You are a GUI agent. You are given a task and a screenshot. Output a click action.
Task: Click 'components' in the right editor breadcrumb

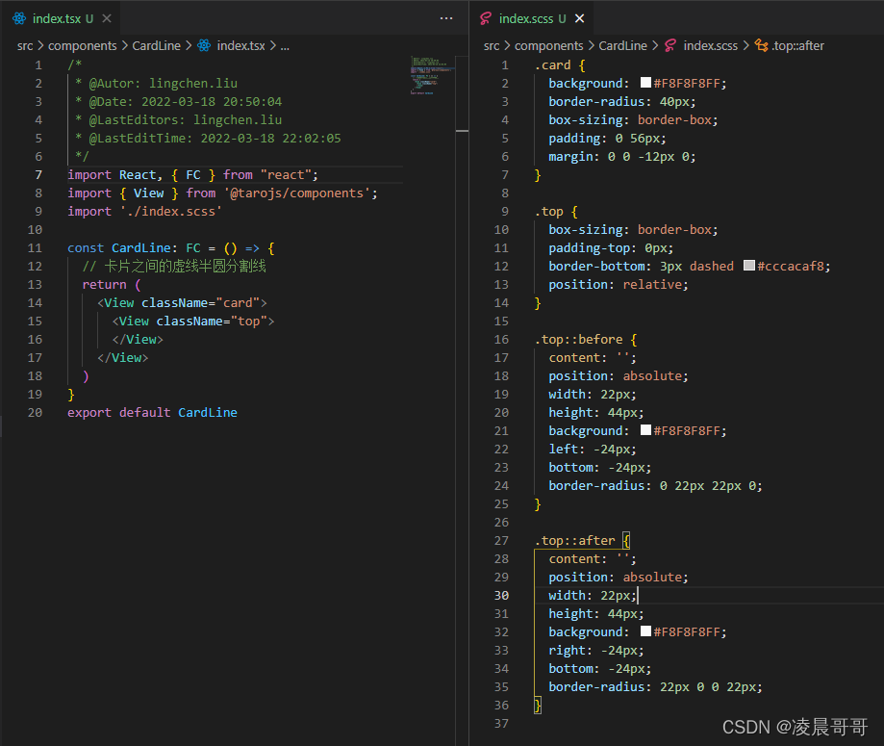coord(548,45)
